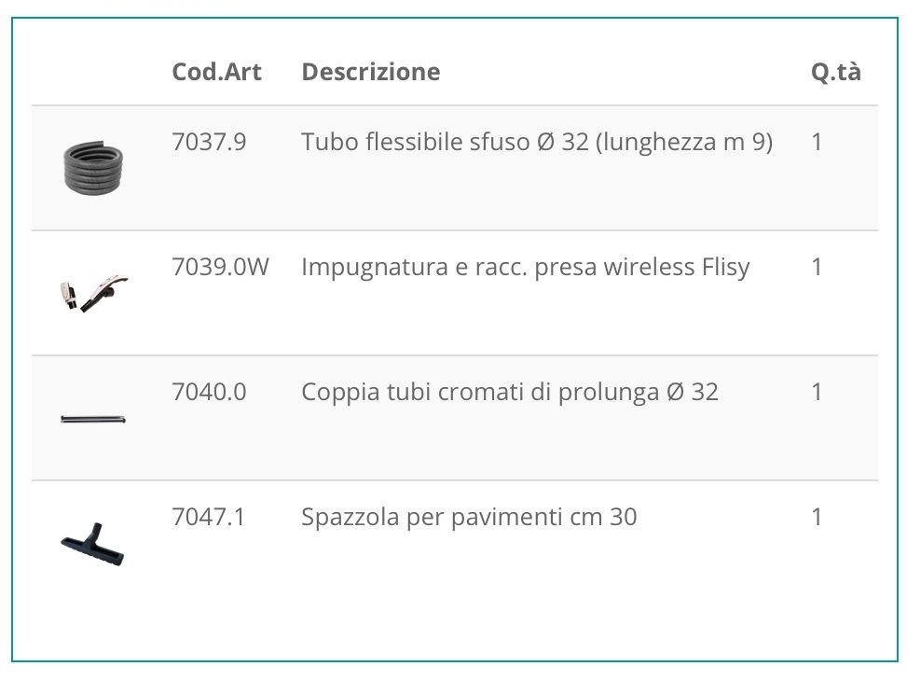The width and height of the screenshot is (907, 680).
Task: Click the Q.tà column header
Action: click(836, 72)
